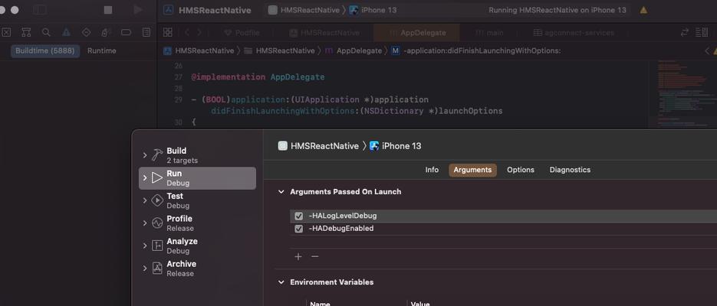This screenshot has width=717, height=306.
Task: Collapse the Environment Variables section
Action: 281,282
